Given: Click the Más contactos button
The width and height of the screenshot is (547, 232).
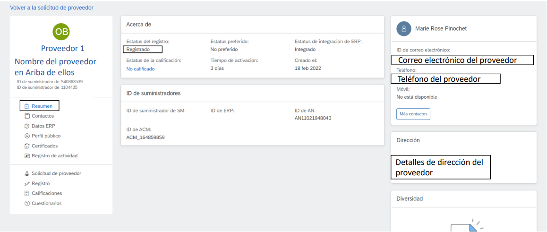Looking at the screenshot, I should (x=413, y=114).
